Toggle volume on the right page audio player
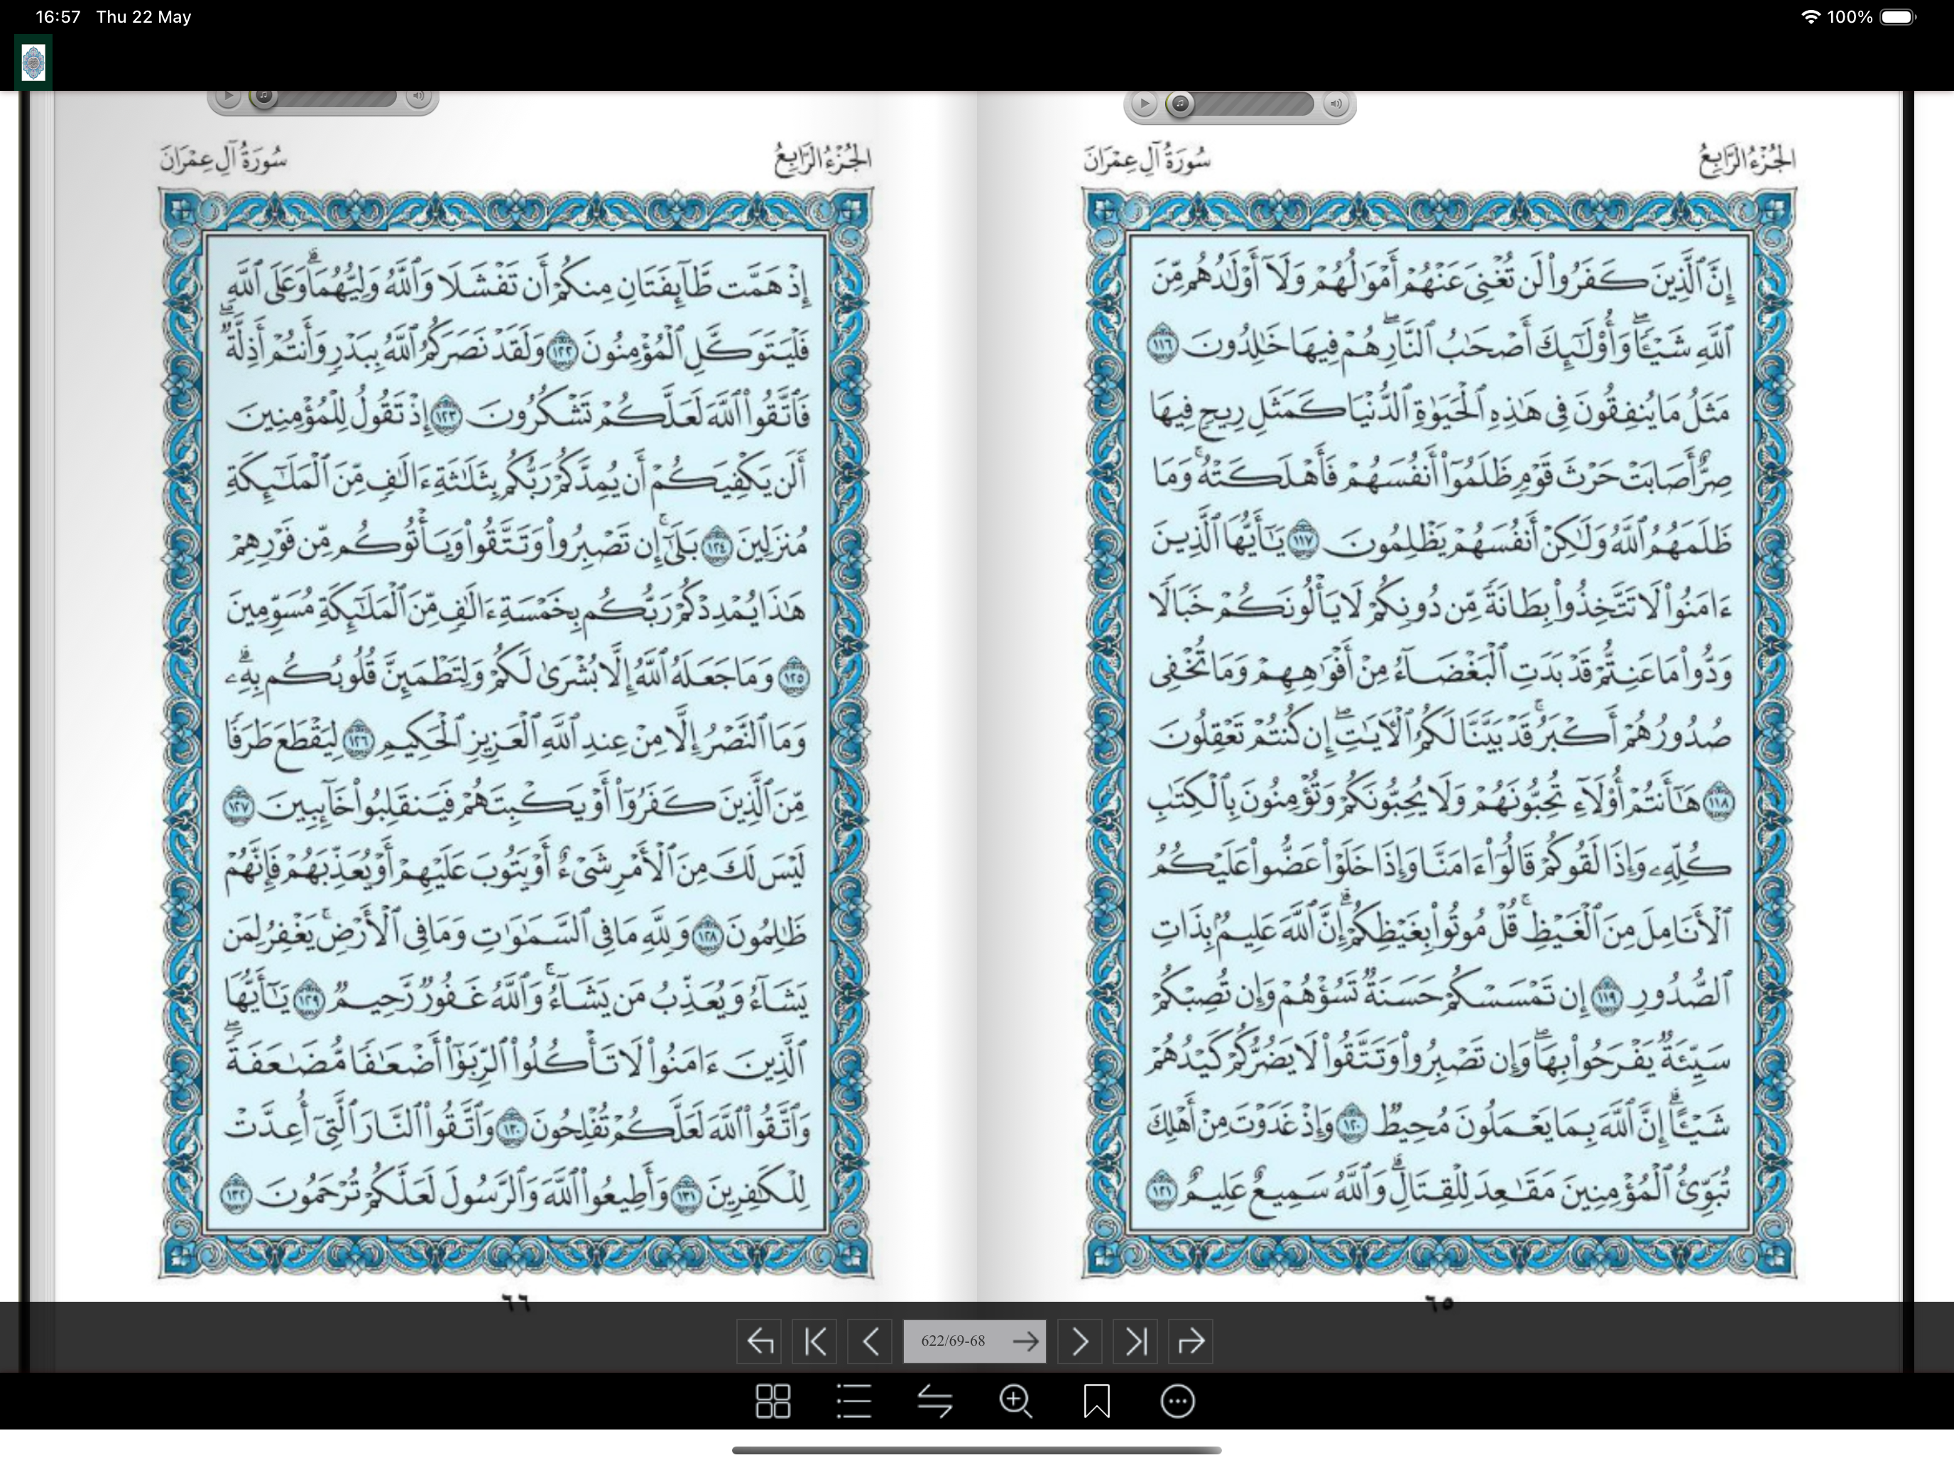The image size is (1954, 1465). click(1336, 104)
